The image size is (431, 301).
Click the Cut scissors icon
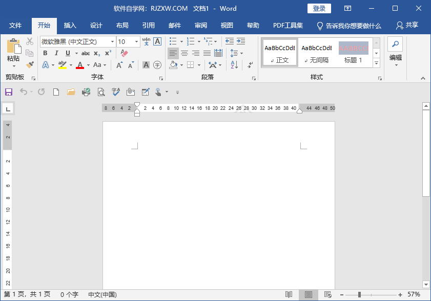[x=30, y=41]
